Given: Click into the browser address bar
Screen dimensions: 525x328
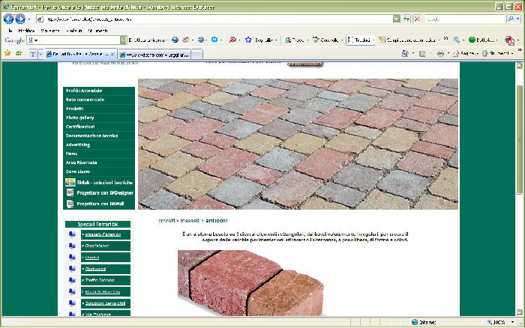Looking at the screenshot, I should point(214,19).
